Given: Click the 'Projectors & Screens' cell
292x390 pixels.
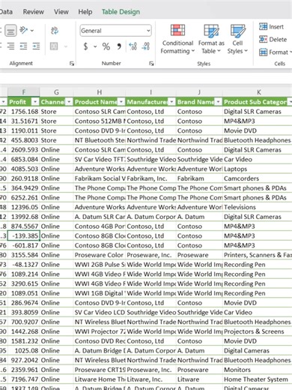Looking at the screenshot, I should [258, 331].
